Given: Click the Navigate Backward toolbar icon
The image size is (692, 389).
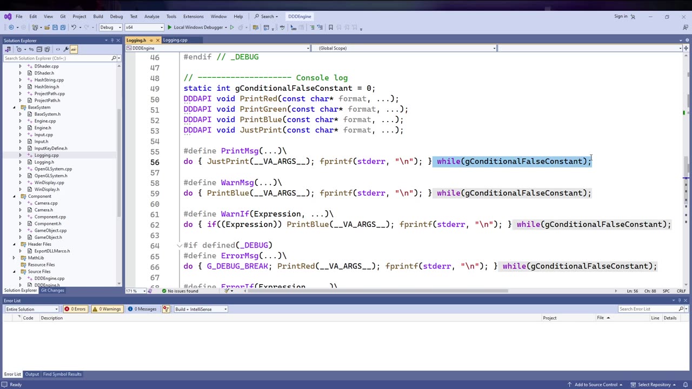Looking at the screenshot, I should point(11,27).
